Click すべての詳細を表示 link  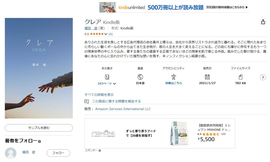(x=99, y=95)
